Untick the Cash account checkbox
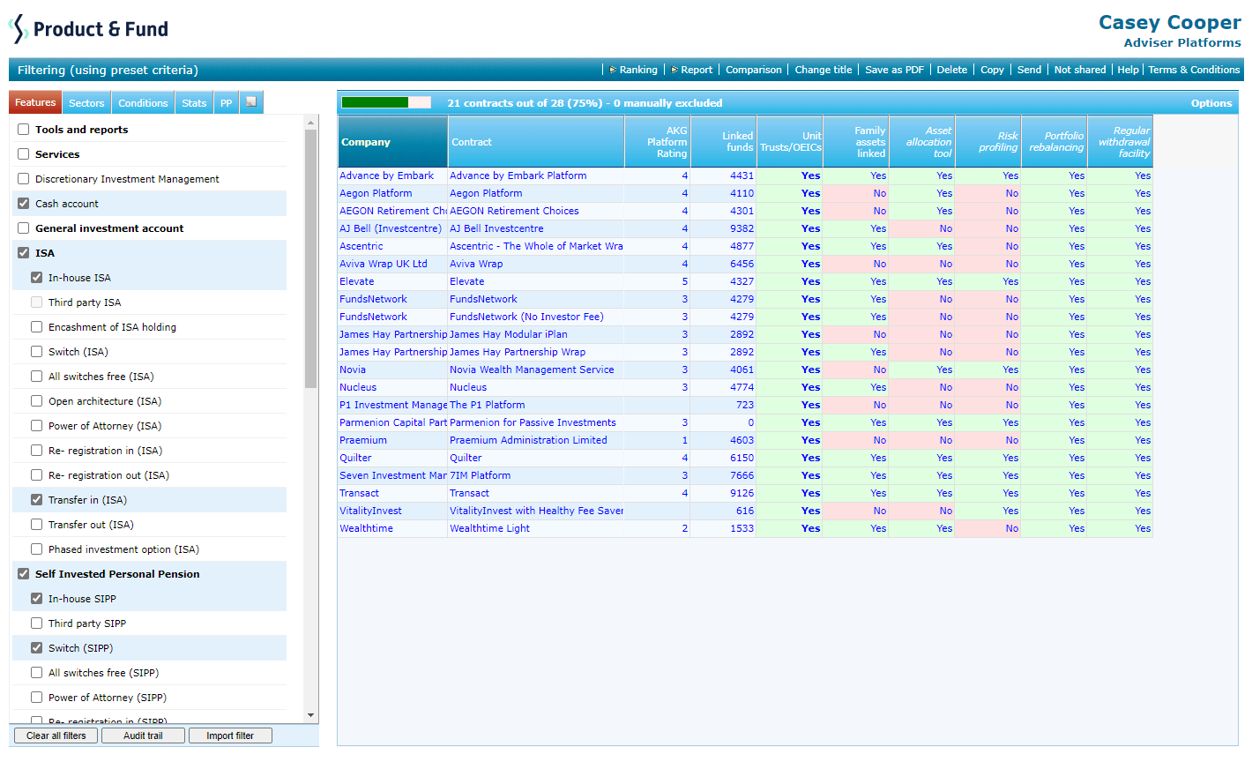The image size is (1252, 769). coord(24,204)
